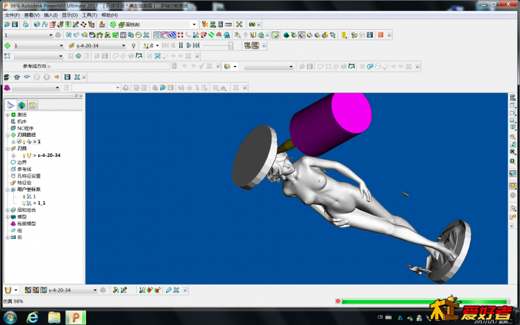Toggle the simulation tool display bulb
This screenshot has width=520, height=325.
tap(133, 46)
